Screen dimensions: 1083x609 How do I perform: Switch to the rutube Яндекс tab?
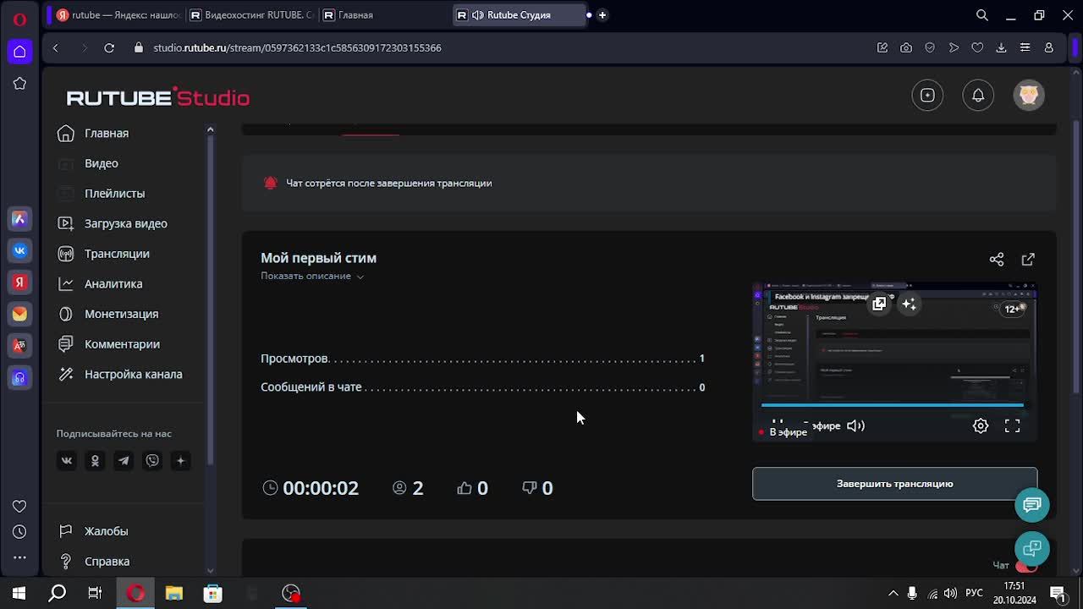pyautogui.click(x=118, y=14)
